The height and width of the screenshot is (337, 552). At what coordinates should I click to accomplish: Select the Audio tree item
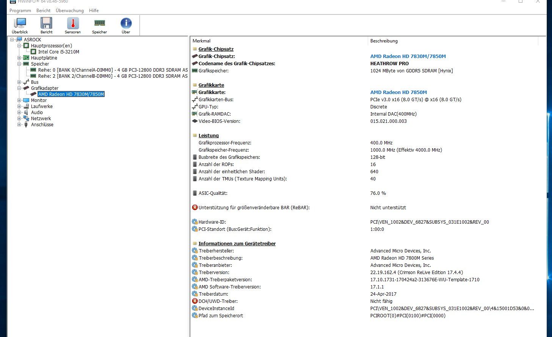pyautogui.click(x=37, y=112)
